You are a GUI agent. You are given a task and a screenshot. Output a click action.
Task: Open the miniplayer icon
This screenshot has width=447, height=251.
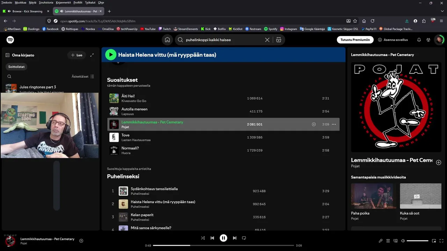pos(434,241)
